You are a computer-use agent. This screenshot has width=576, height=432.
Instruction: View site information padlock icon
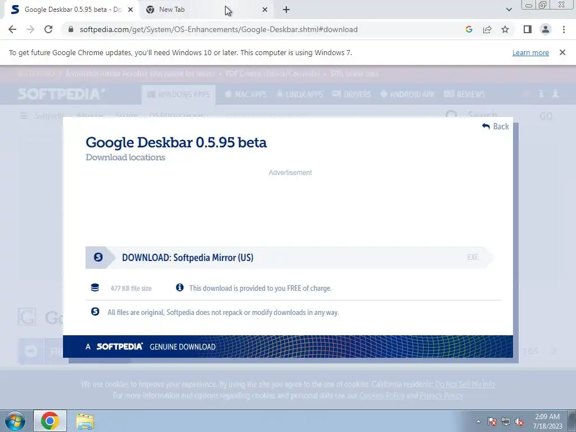pyautogui.click(x=71, y=29)
